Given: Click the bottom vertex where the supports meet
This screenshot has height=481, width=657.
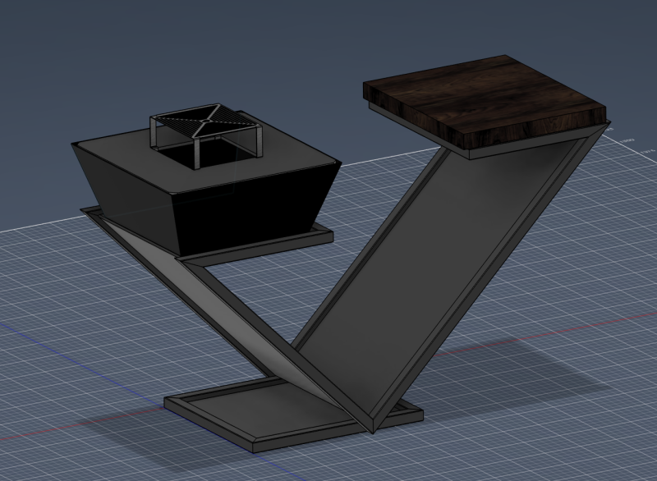Looking at the screenshot, I should point(373,430).
